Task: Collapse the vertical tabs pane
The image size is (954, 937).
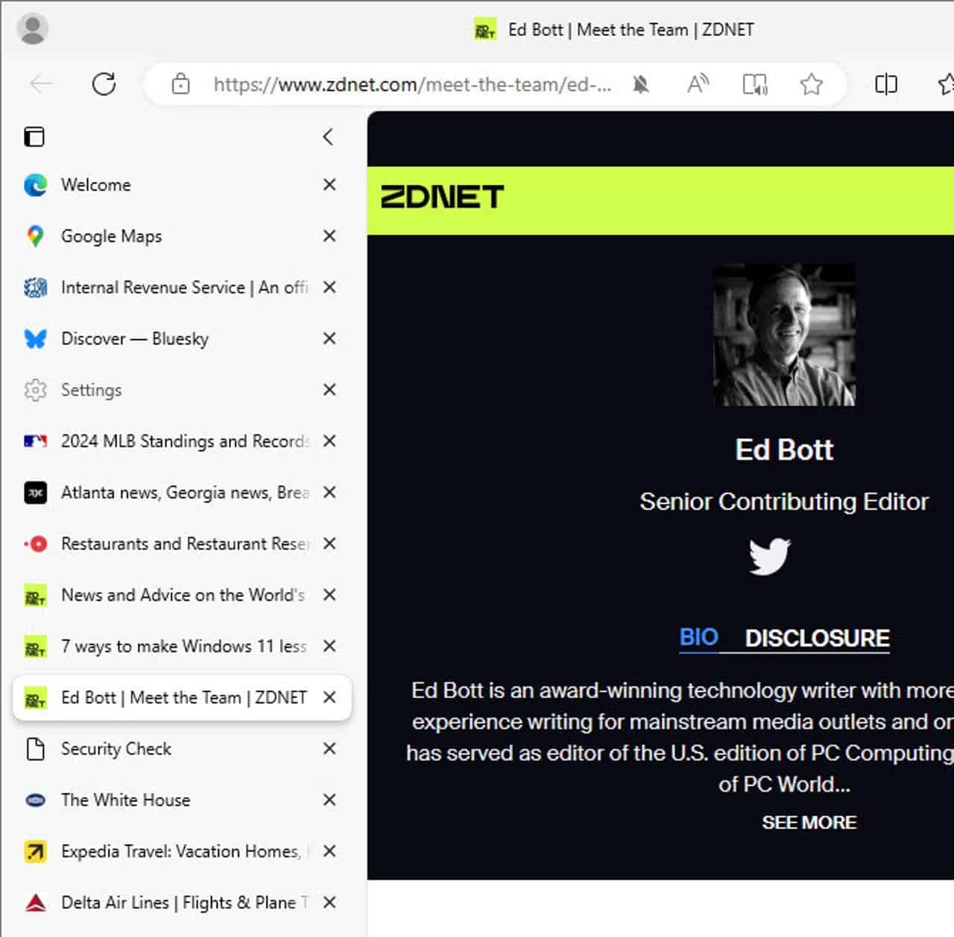Action: point(328,136)
